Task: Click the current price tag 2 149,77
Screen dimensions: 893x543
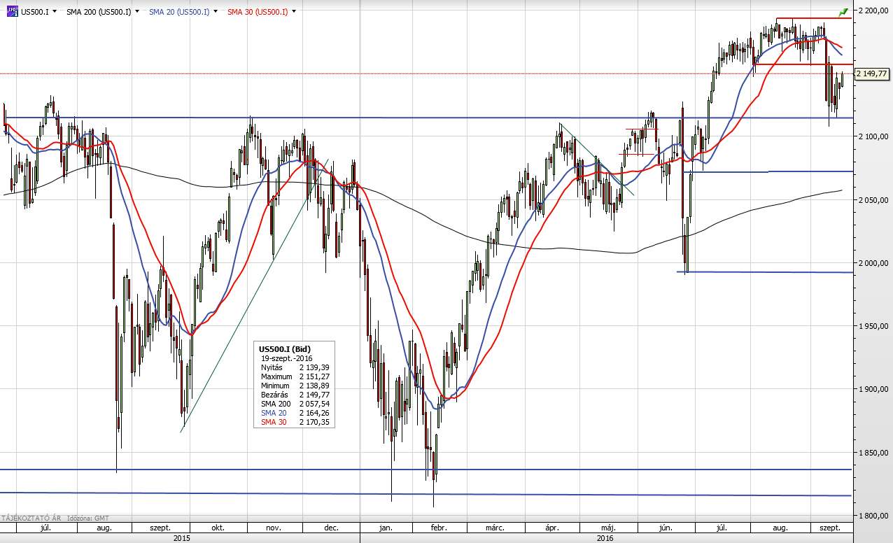Action: point(872,73)
